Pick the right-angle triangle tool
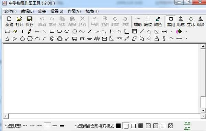 tap(157, 32)
